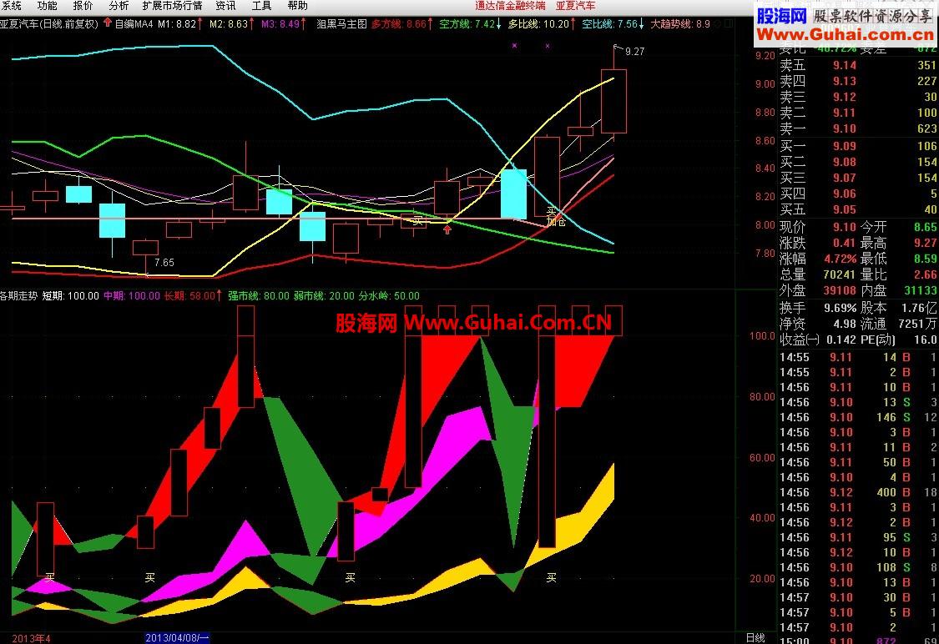Click the 最低 8.59 quote value
The width and height of the screenshot is (939, 644).
[925, 259]
